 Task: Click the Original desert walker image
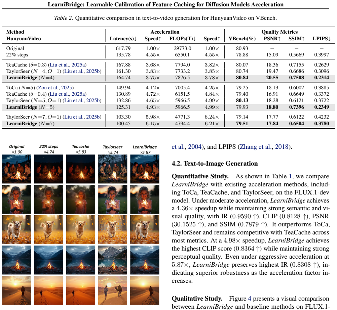point(17,291)
